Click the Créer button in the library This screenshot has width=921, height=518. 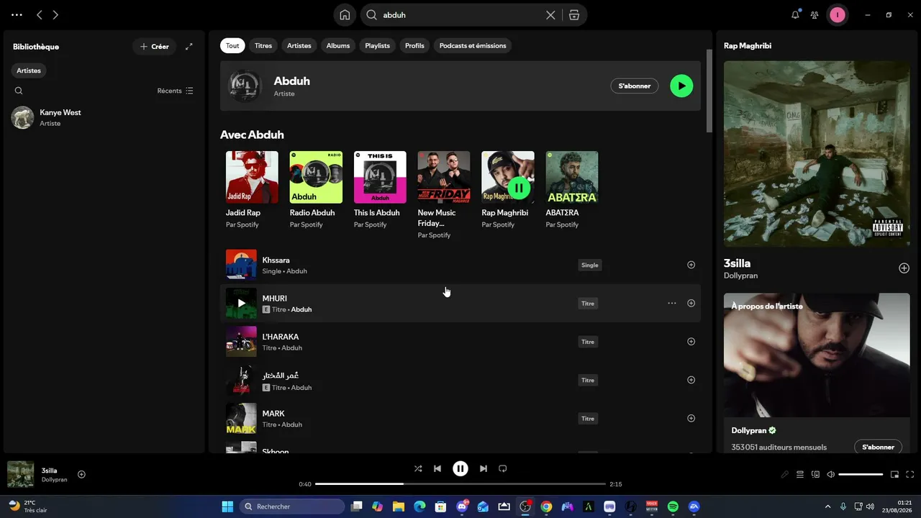tap(154, 47)
